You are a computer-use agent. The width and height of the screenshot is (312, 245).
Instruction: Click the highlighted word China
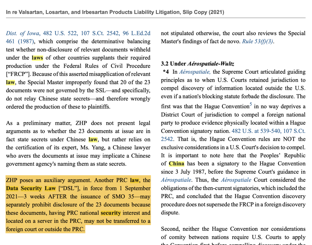click(176, 164)
